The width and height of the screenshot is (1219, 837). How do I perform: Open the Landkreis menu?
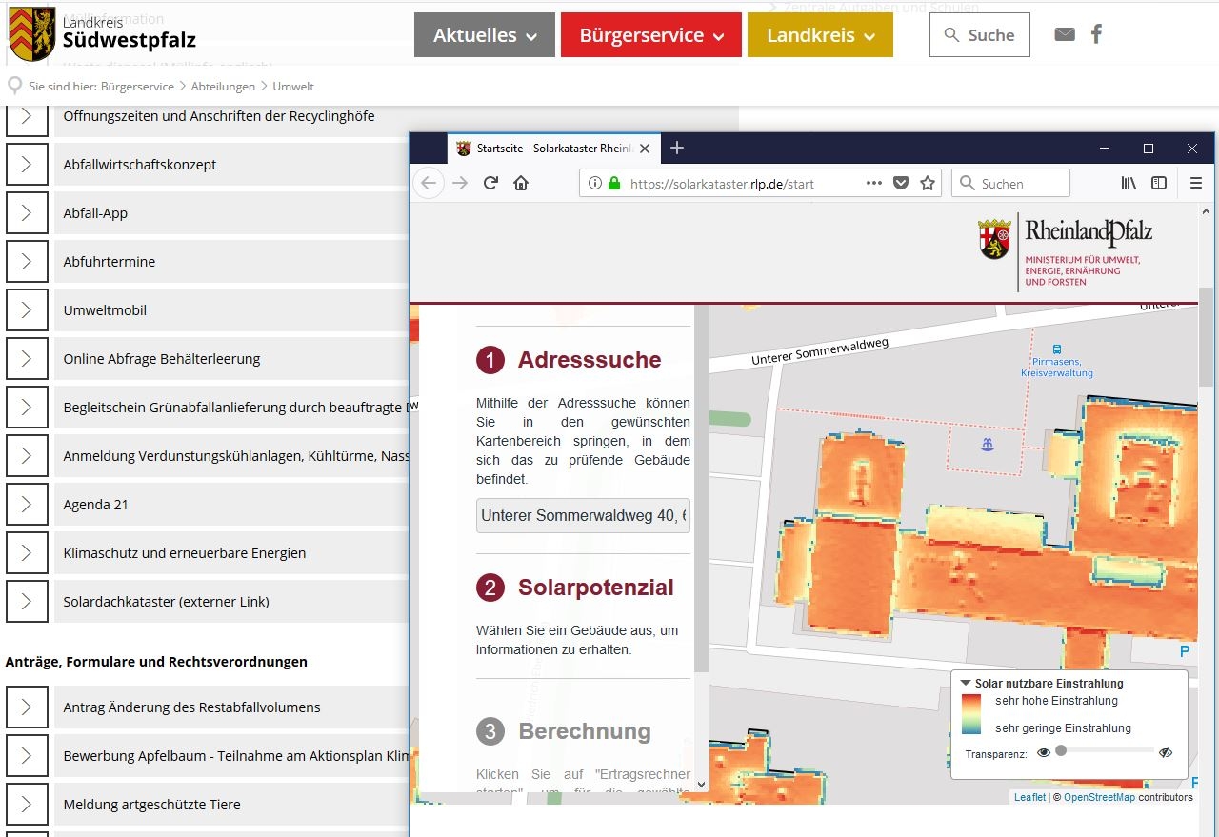pyautogui.click(x=820, y=35)
